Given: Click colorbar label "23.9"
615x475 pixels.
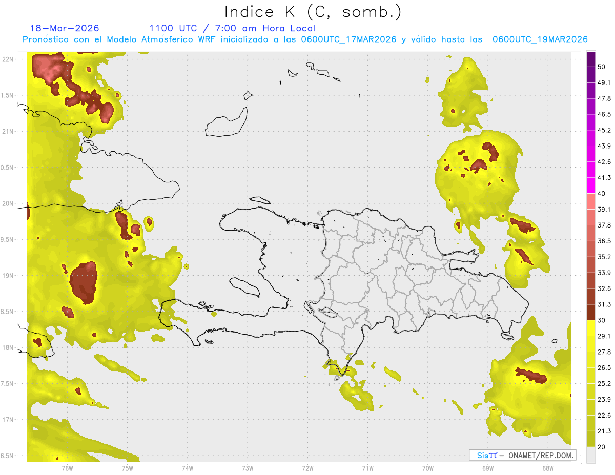Looking at the screenshot, I should coord(605,399).
